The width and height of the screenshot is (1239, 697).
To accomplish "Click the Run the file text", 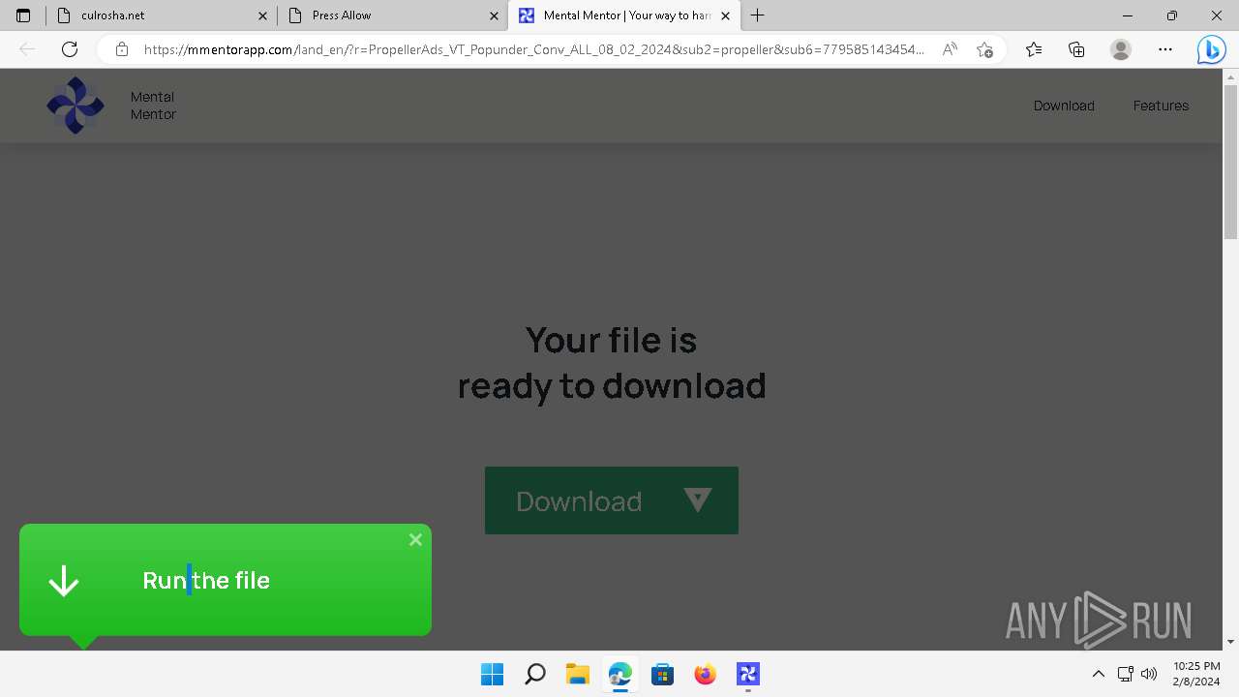I will click(x=206, y=580).
